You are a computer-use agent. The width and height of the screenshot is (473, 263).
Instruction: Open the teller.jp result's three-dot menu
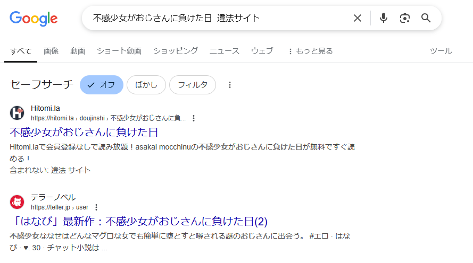click(x=96, y=207)
